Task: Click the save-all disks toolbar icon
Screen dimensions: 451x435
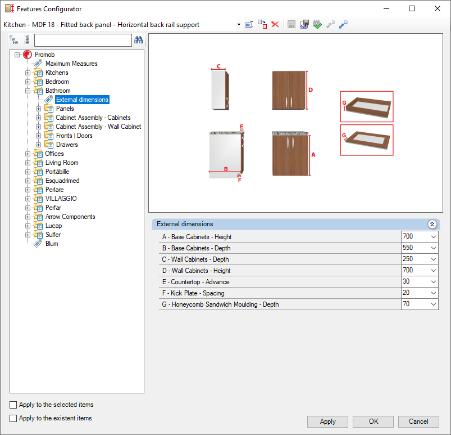Action: click(304, 25)
